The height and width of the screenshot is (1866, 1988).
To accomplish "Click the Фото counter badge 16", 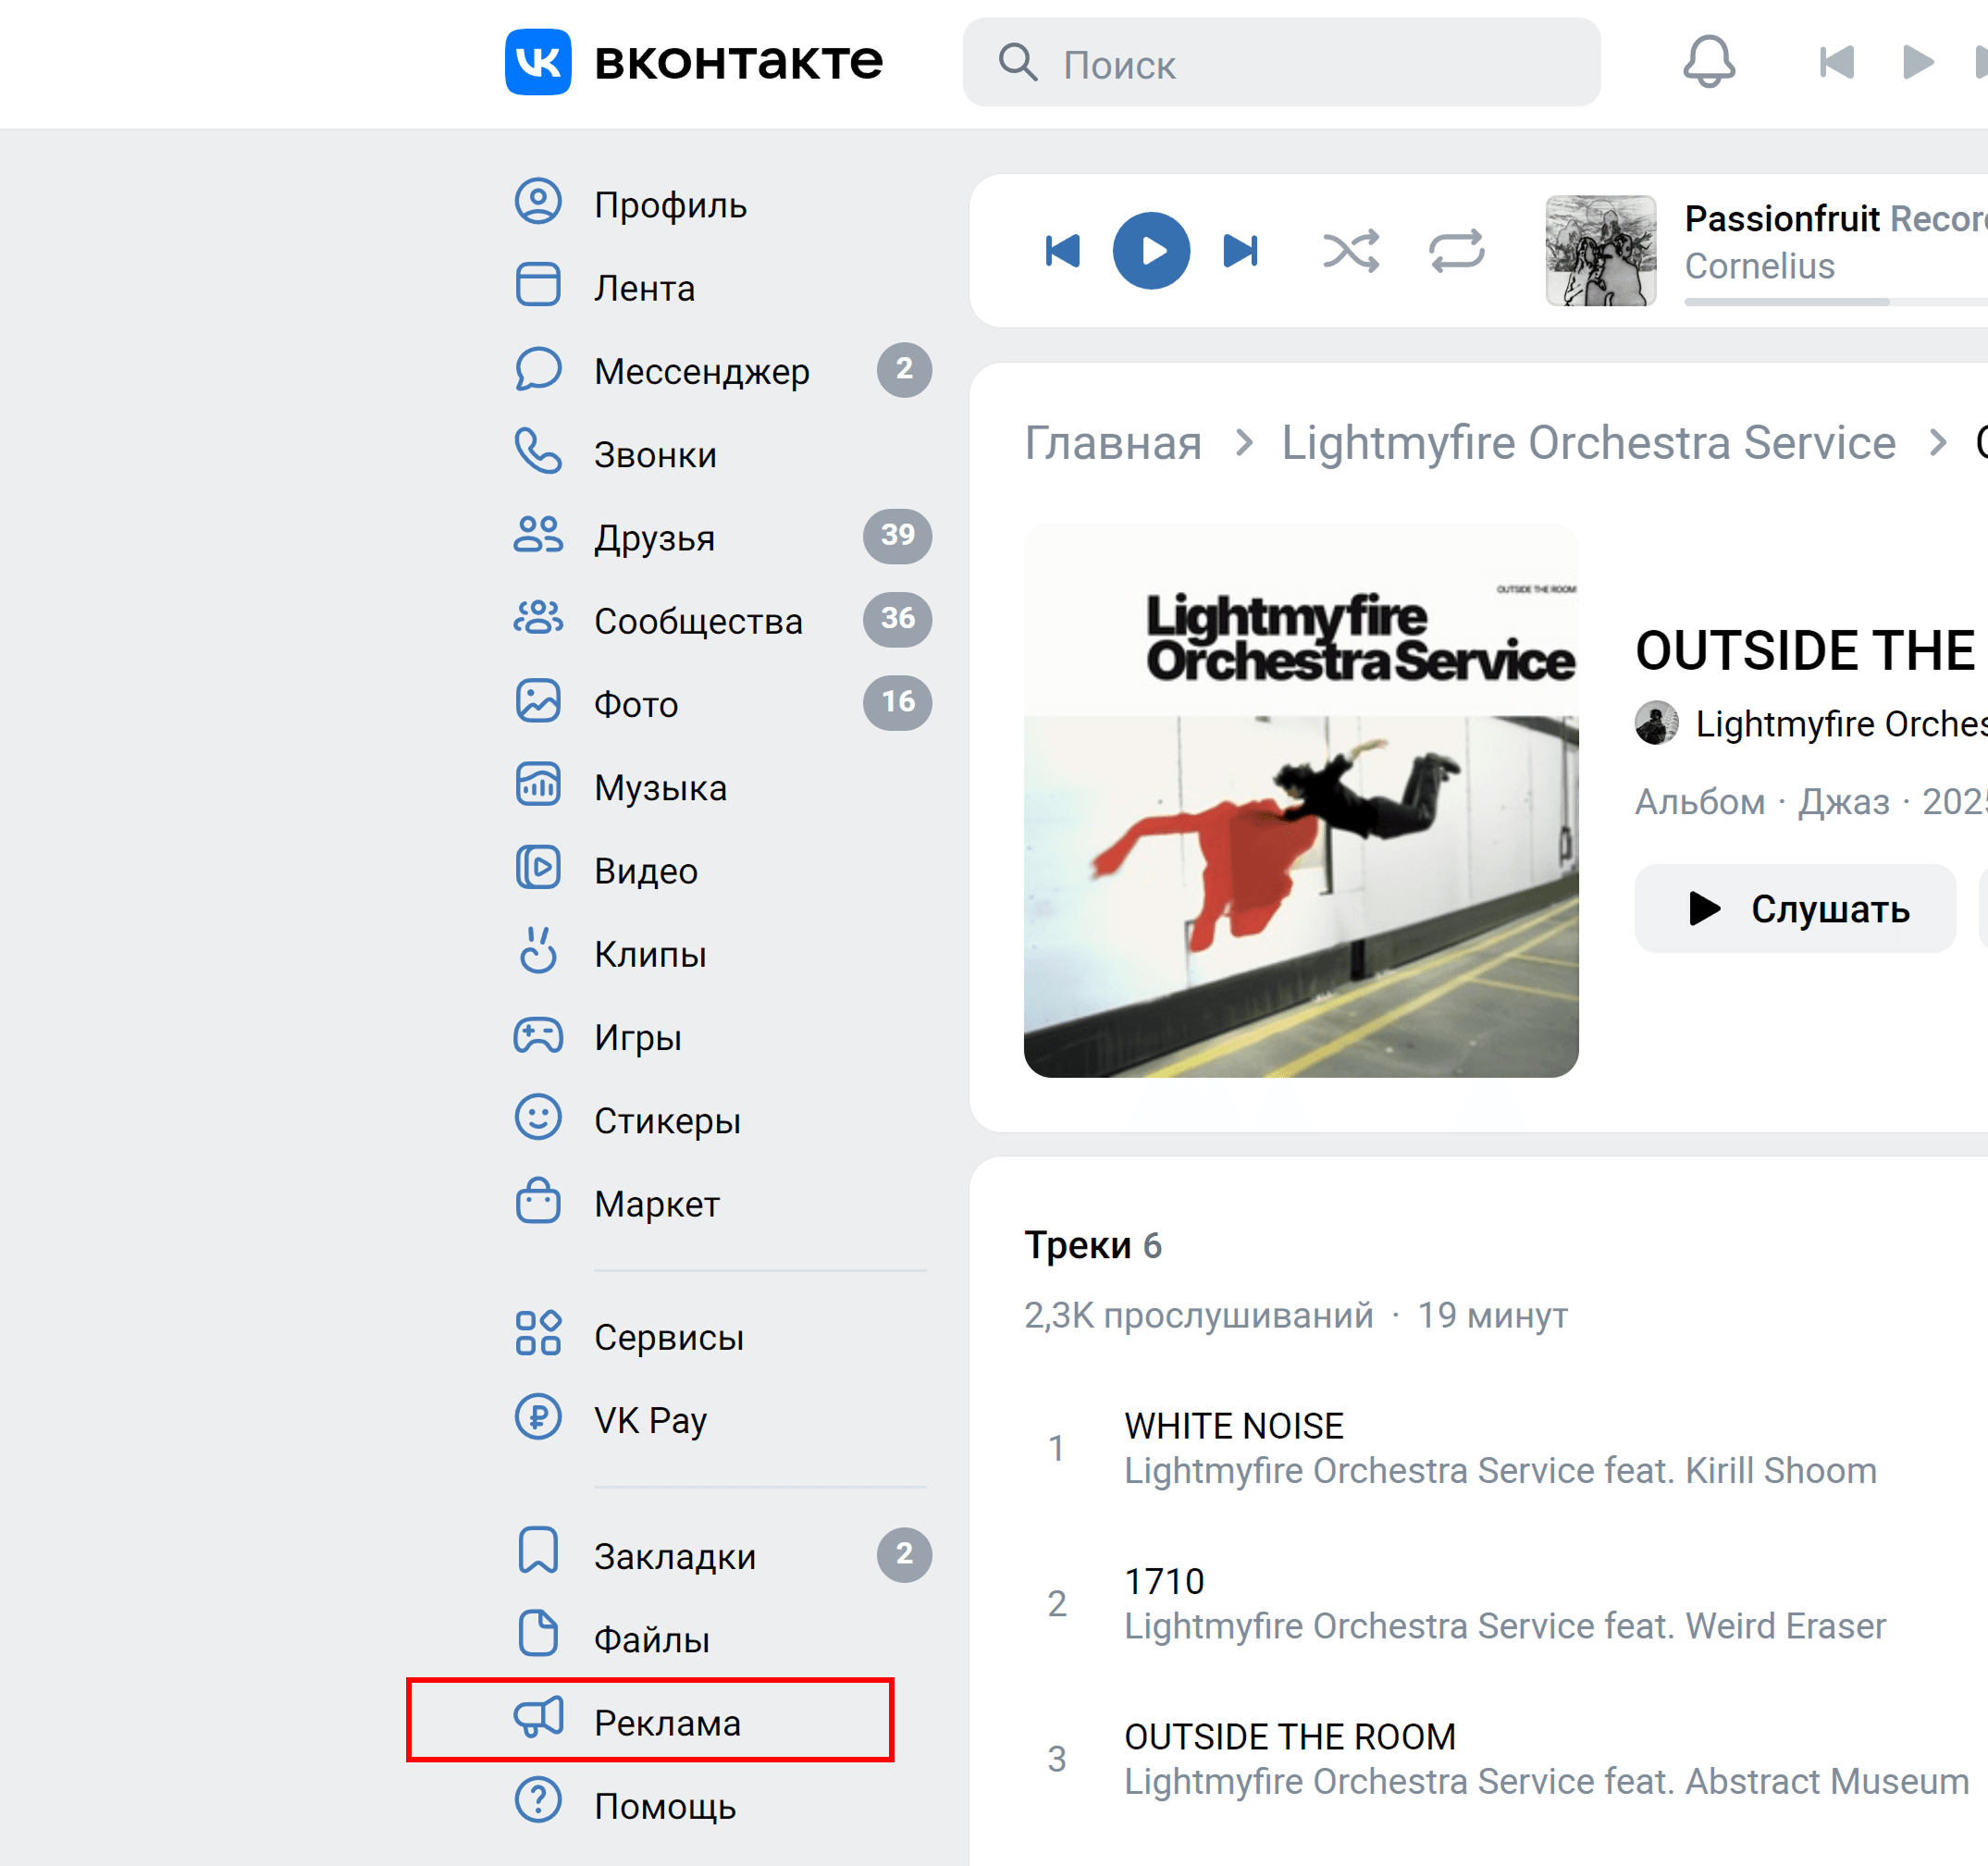I will (897, 702).
